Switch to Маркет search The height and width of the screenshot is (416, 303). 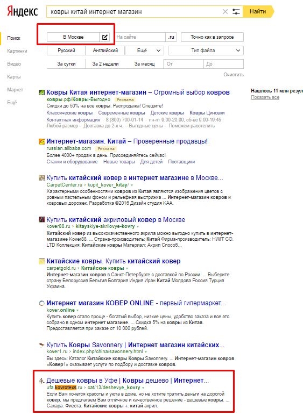tap(15, 90)
